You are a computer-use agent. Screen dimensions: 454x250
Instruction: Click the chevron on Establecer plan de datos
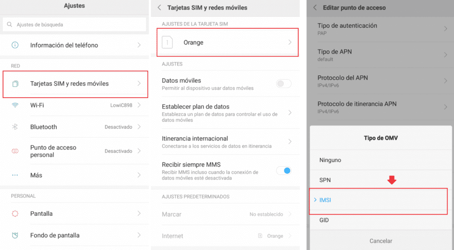(290, 112)
